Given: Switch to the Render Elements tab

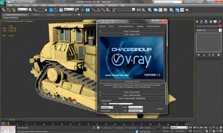Looking at the screenshot, I should (153, 26).
